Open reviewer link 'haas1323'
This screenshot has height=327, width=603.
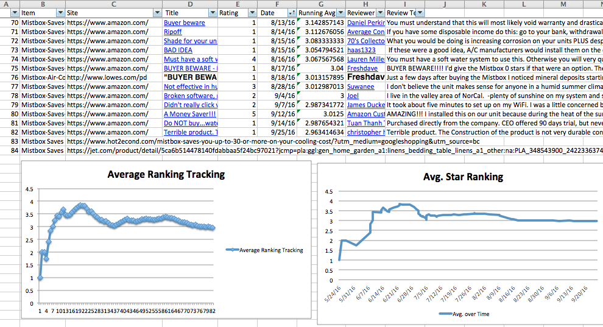[x=361, y=50]
